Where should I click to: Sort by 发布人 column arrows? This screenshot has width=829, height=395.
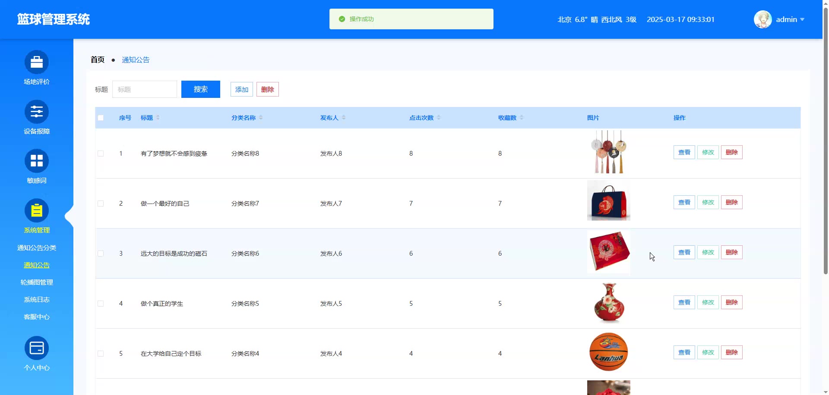344,117
